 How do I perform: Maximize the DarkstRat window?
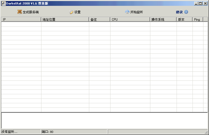pos(201,3)
